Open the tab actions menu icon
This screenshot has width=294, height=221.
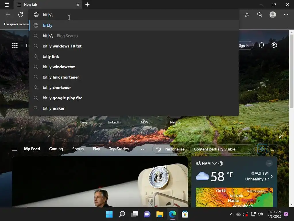point(7,5)
